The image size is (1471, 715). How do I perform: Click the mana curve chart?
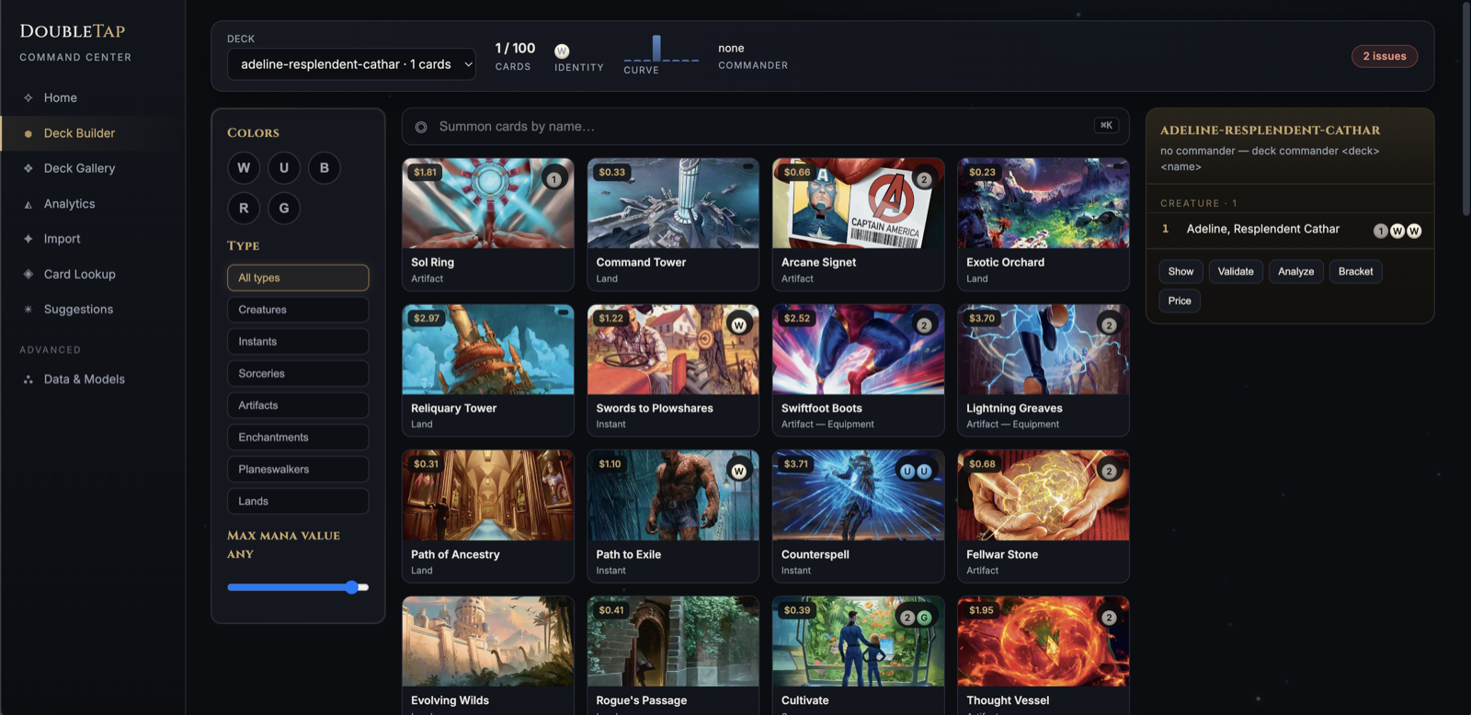(661, 48)
